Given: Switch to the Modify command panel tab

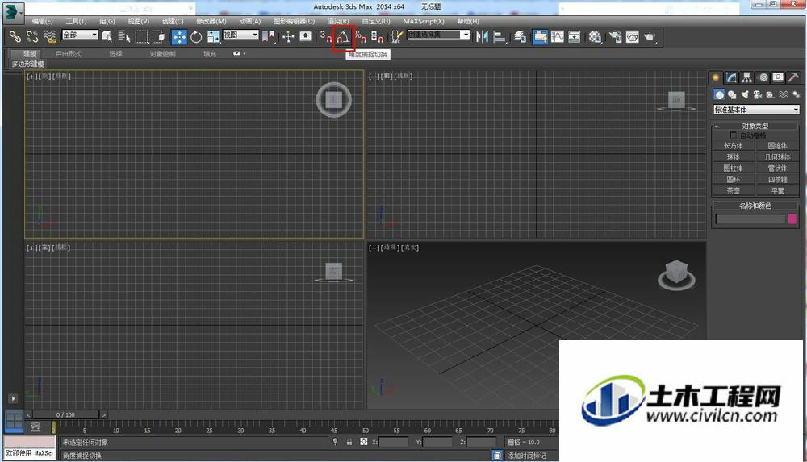Looking at the screenshot, I should tap(731, 77).
